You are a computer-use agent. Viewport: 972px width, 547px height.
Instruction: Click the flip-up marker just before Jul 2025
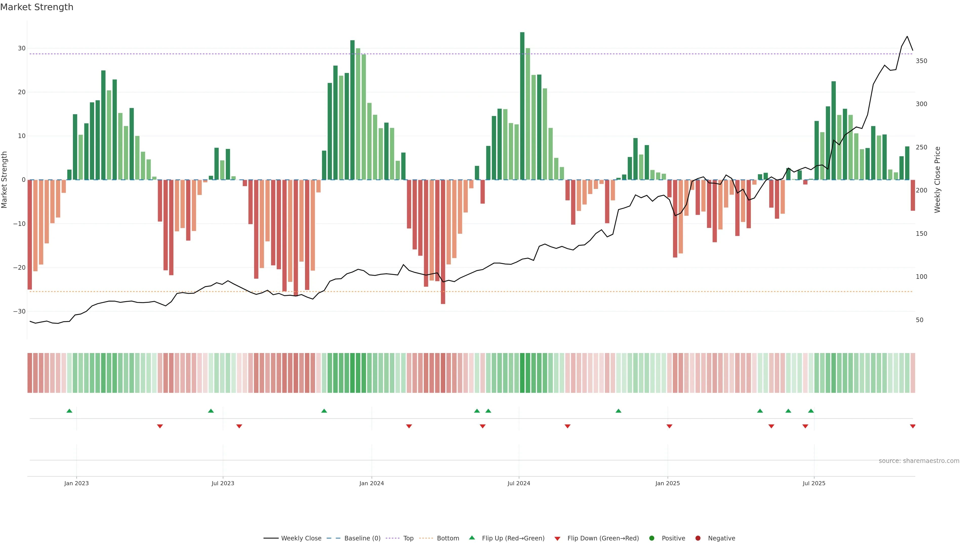pos(811,411)
